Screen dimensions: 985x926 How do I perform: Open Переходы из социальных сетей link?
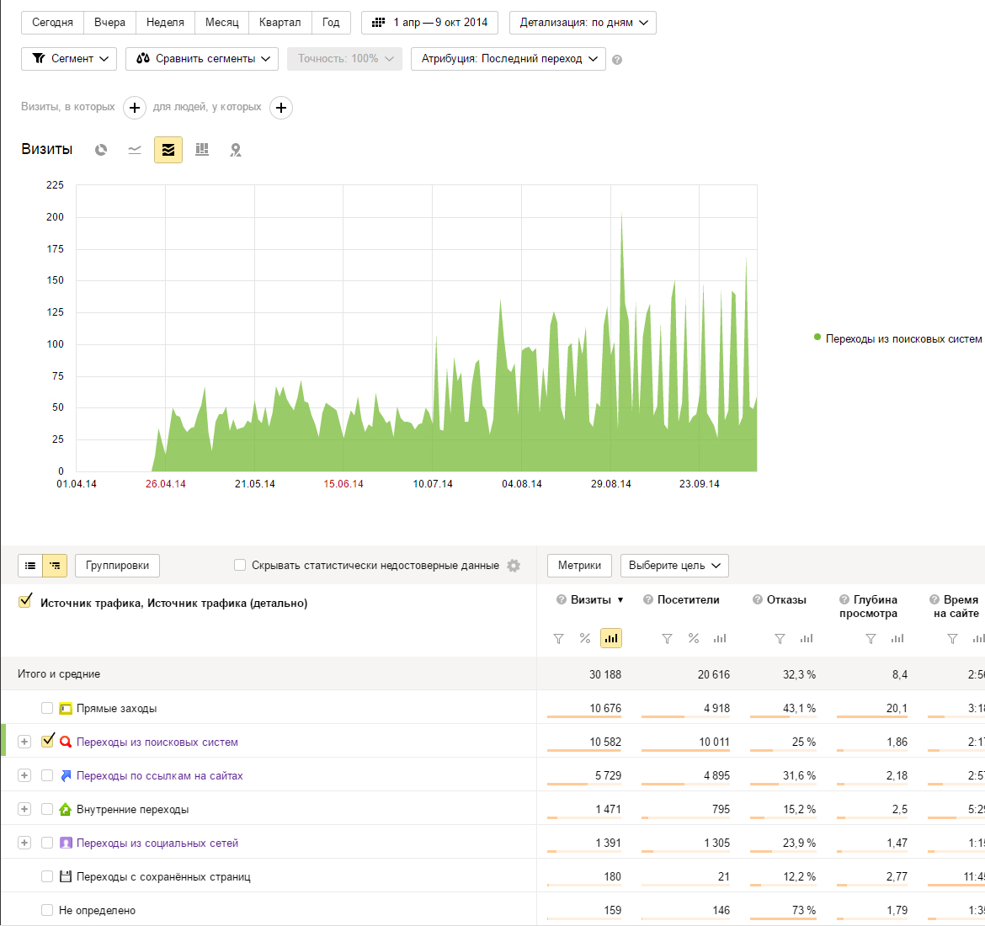pos(157,844)
